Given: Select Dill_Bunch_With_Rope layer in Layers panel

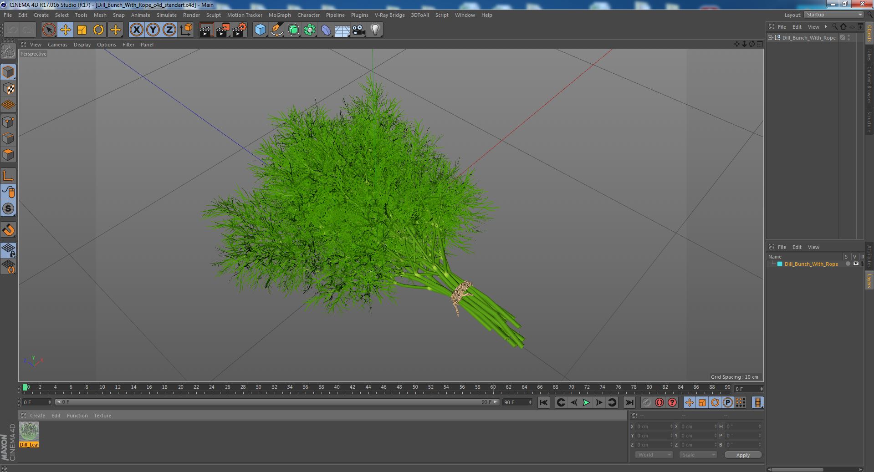Looking at the screenshot, I should (x=811, y=264).
